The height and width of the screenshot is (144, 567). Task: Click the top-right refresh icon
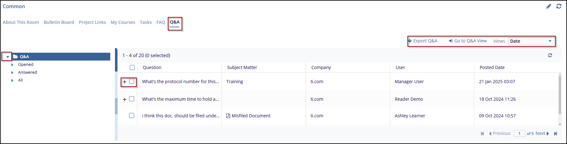(x=559, y=6)
